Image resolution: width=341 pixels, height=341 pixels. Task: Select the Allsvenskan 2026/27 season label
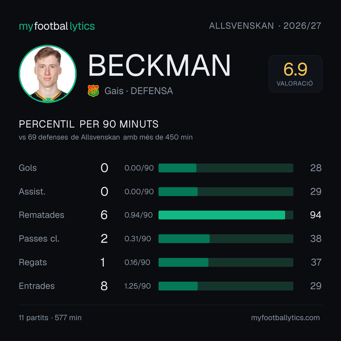(x=265, y=26)
